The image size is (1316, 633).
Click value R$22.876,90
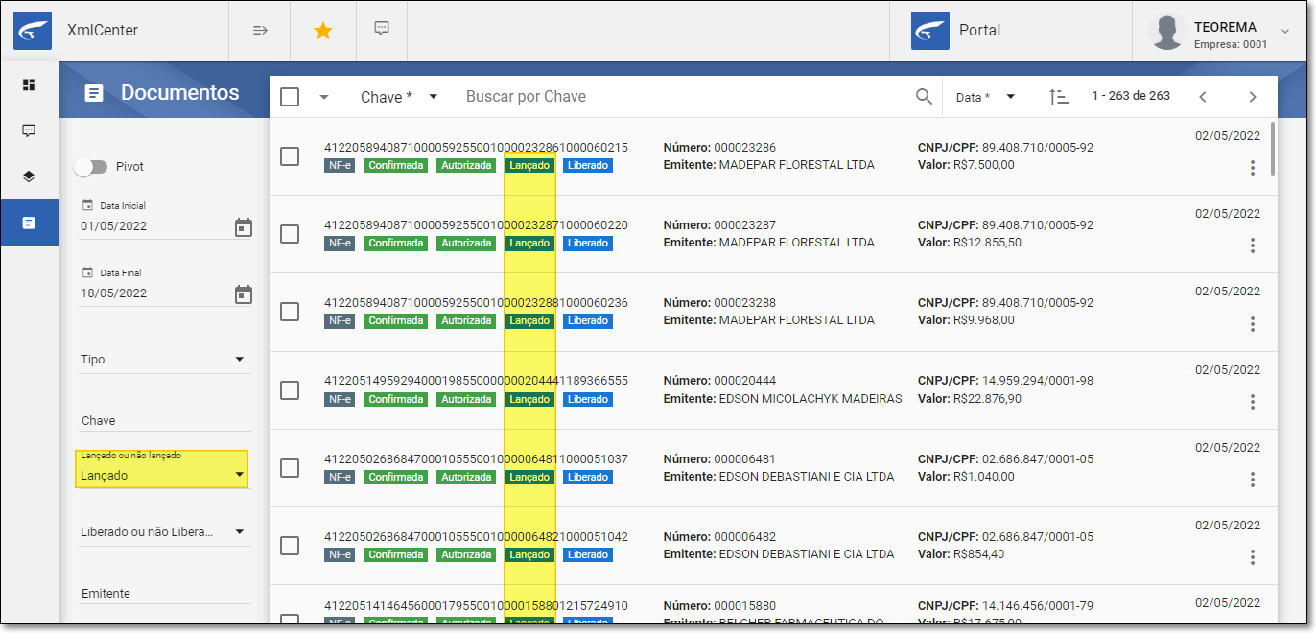pos(987,399)
